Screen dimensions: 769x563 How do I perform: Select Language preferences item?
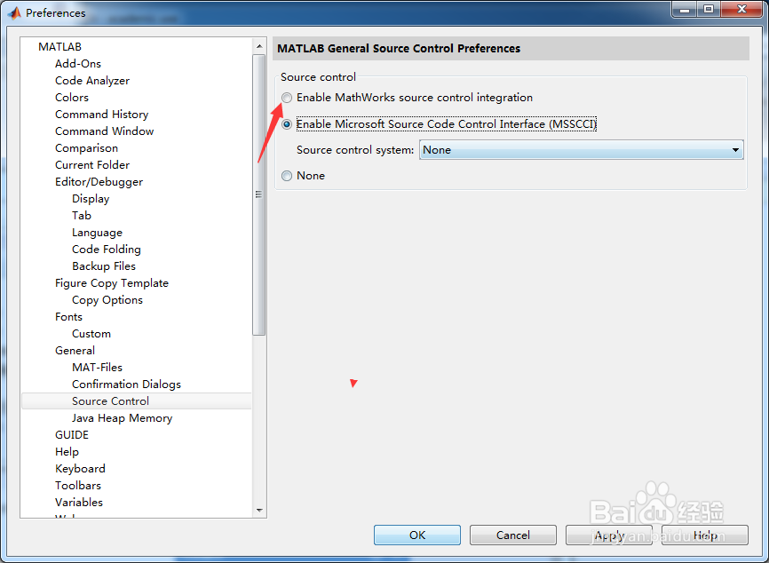point(97,233)
